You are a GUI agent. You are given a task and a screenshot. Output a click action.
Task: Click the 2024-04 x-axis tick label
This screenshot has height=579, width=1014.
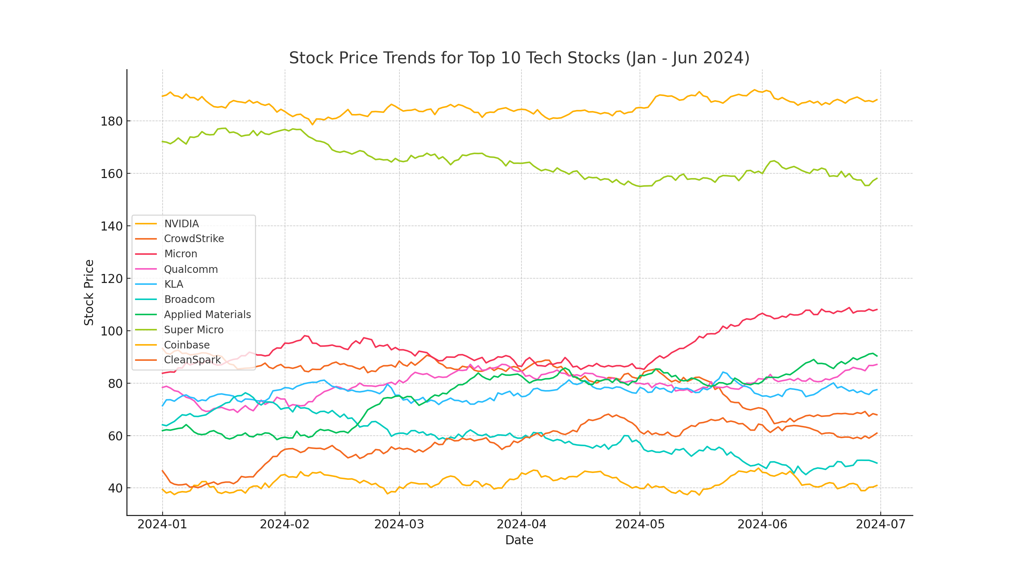pos(521,524)
